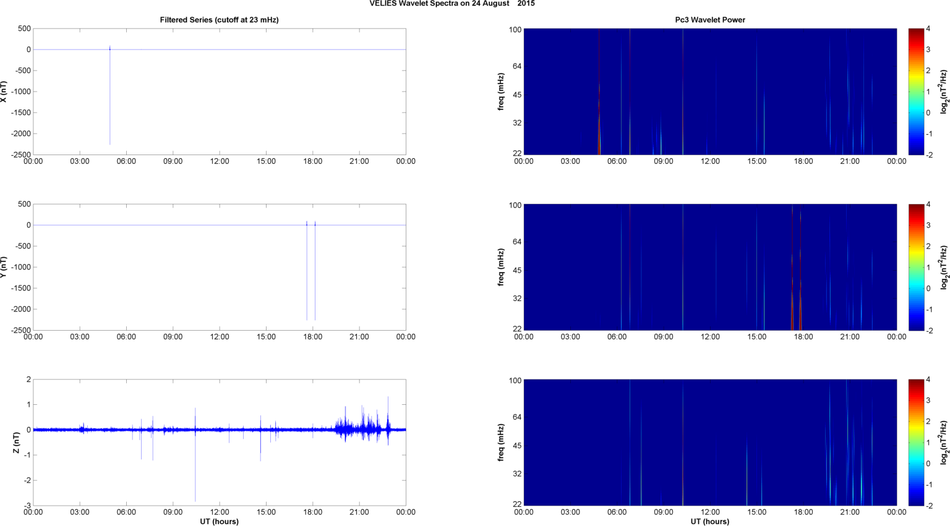Click the red streak near 05:00 in top wavelet plot
This screenshot has width=950, height=526.
click(x=599, y=91)
